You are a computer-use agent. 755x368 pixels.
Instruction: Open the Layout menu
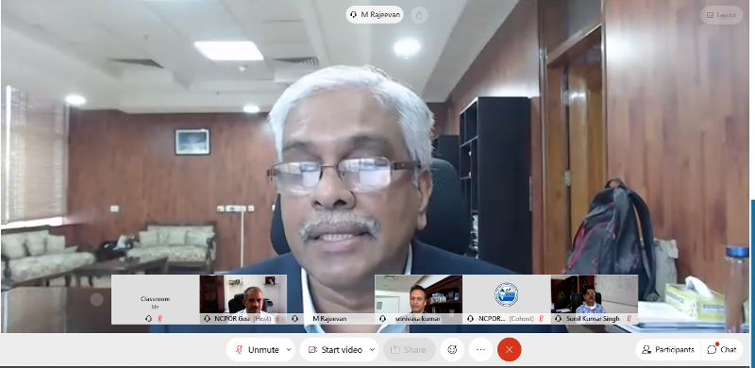[x=721, y=15]
